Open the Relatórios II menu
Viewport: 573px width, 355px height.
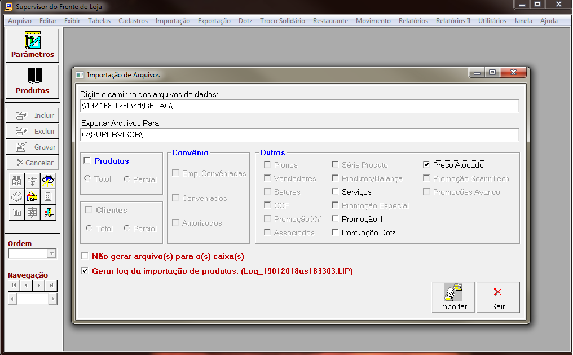[452, 21]
